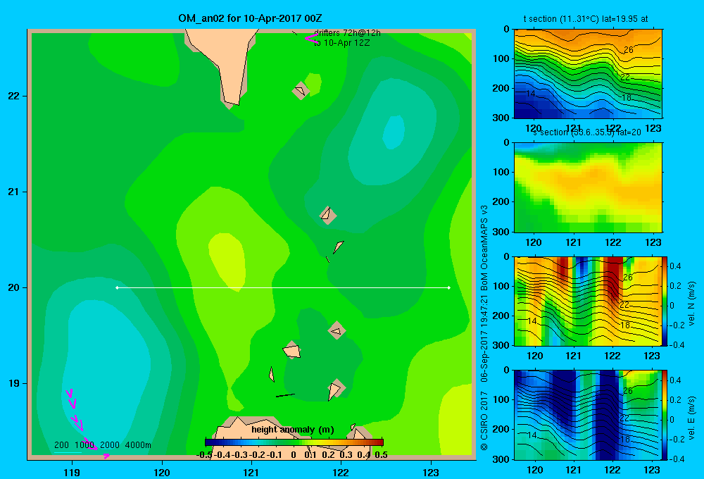Click the vertical CSIRO copyright timestamp text
This screenshot has height=479, width=704.
(484, 328)
